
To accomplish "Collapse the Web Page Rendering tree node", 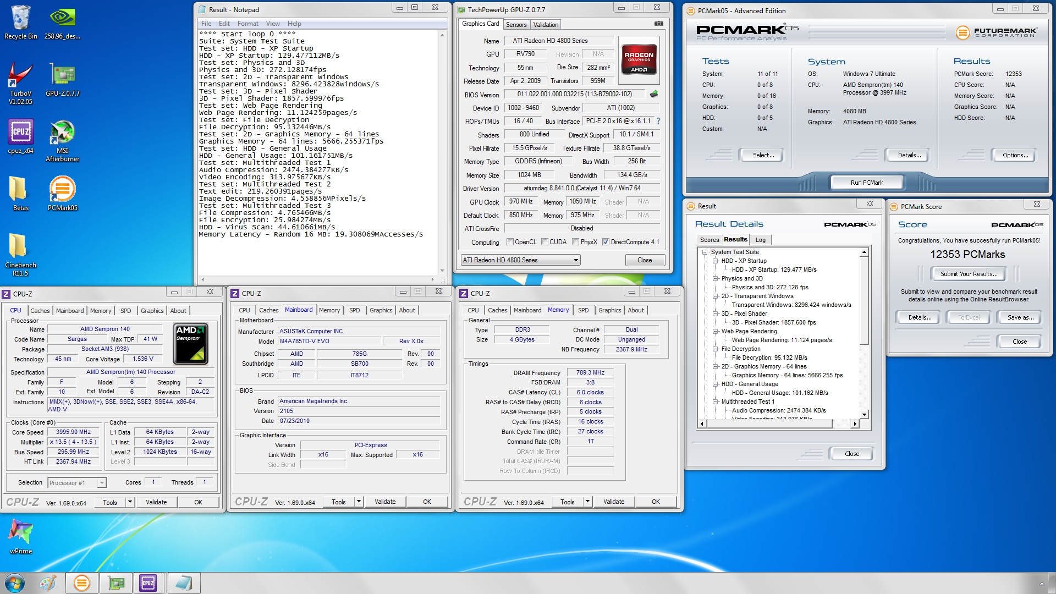I will [716, 331].
